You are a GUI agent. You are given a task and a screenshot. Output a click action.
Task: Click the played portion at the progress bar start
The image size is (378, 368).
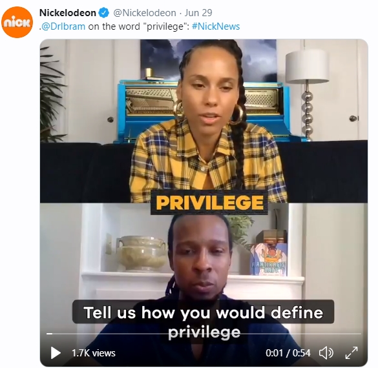(49, 334)
